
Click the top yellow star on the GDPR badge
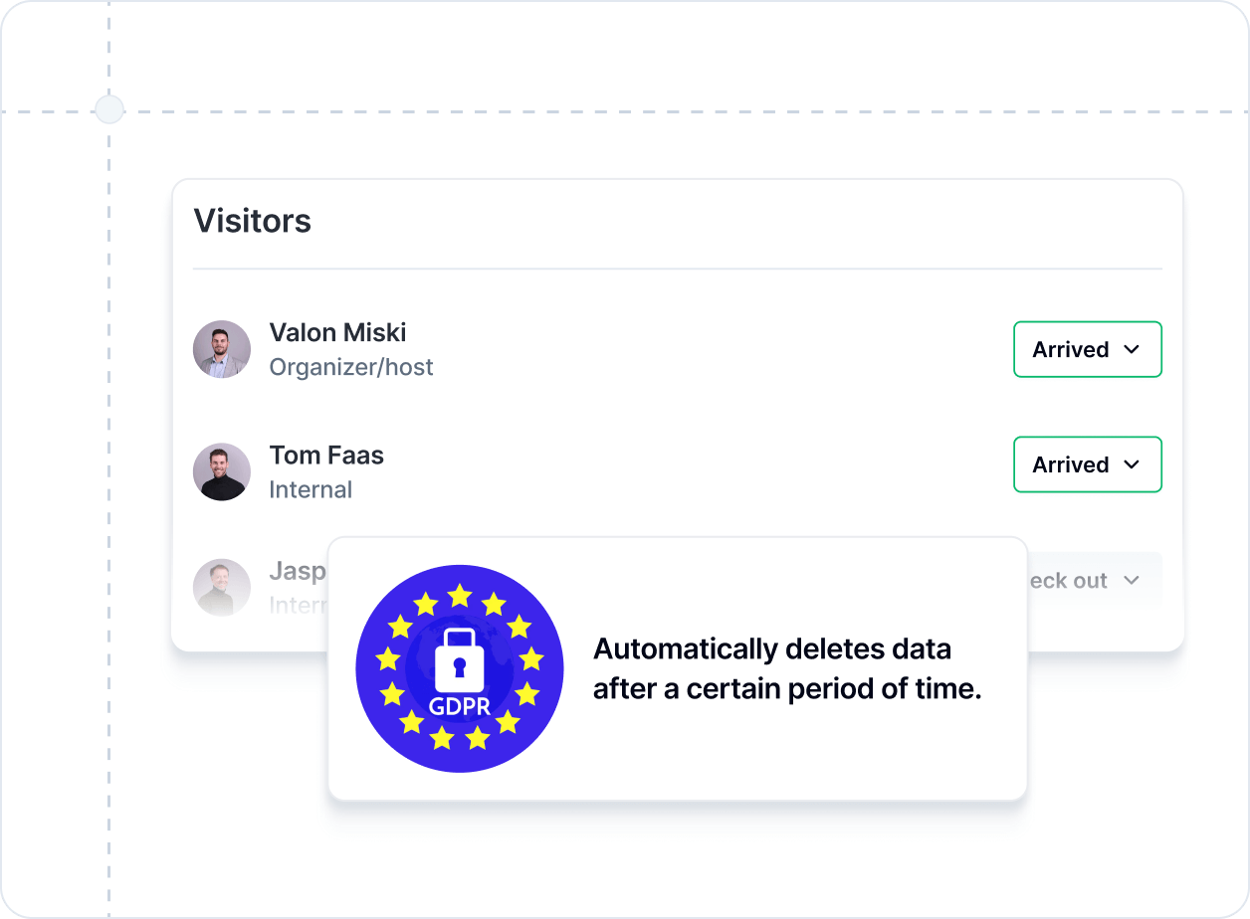pos(459,597)
